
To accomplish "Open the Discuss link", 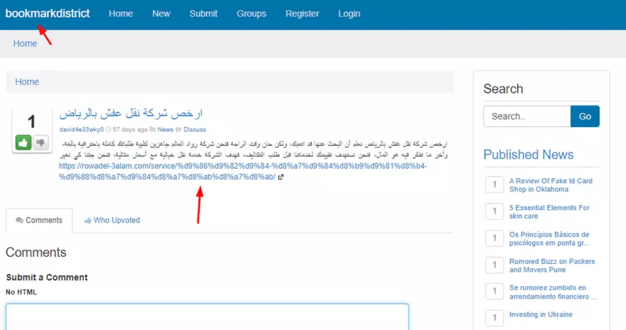I will (x=195, y=129).
